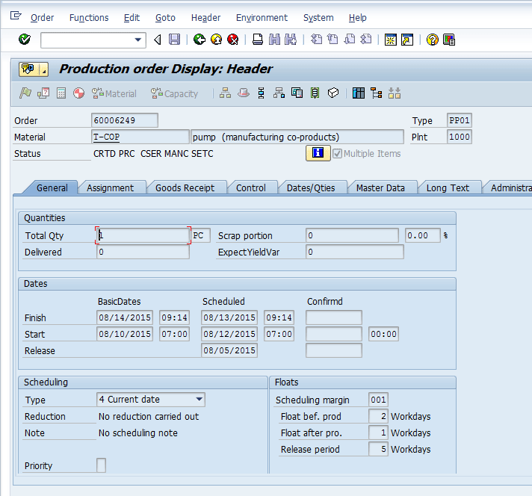Switch to the Dates/Qties tab
532x496 pixels.
(x=311, y=188)
